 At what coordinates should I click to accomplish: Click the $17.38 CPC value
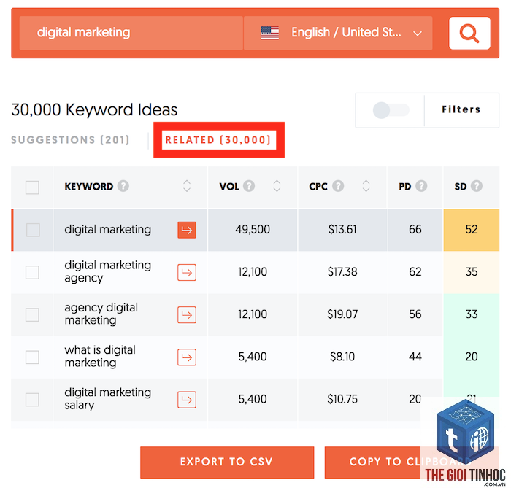point(342,272)
